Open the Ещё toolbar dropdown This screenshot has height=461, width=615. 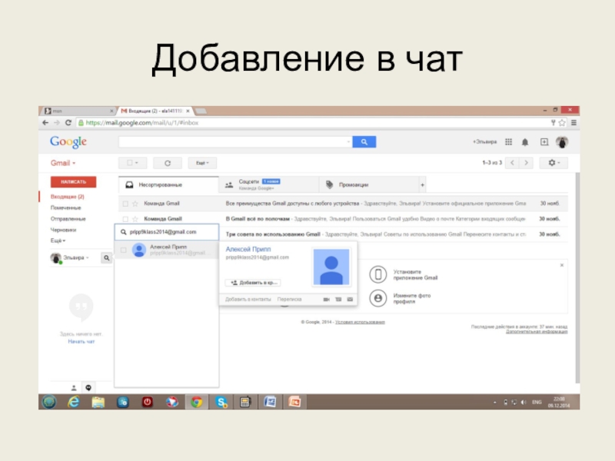pyautogui.click(x=202, y=163)
